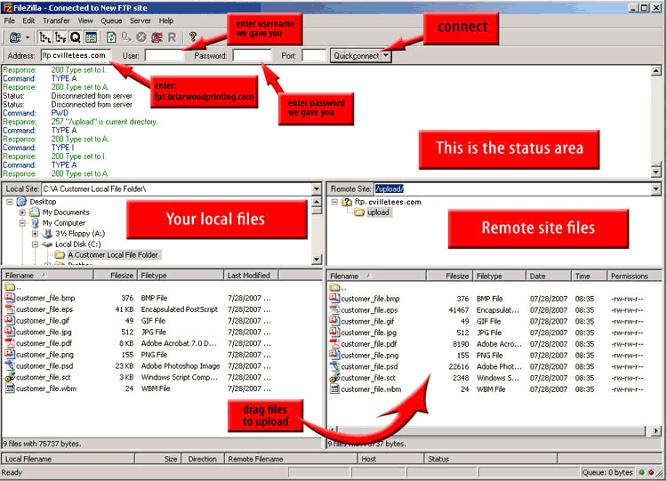The width and height of the screenshot is (667, 481).
Task: Click the Cancel operation toolbar icon
Action: (x=141, y=37)
